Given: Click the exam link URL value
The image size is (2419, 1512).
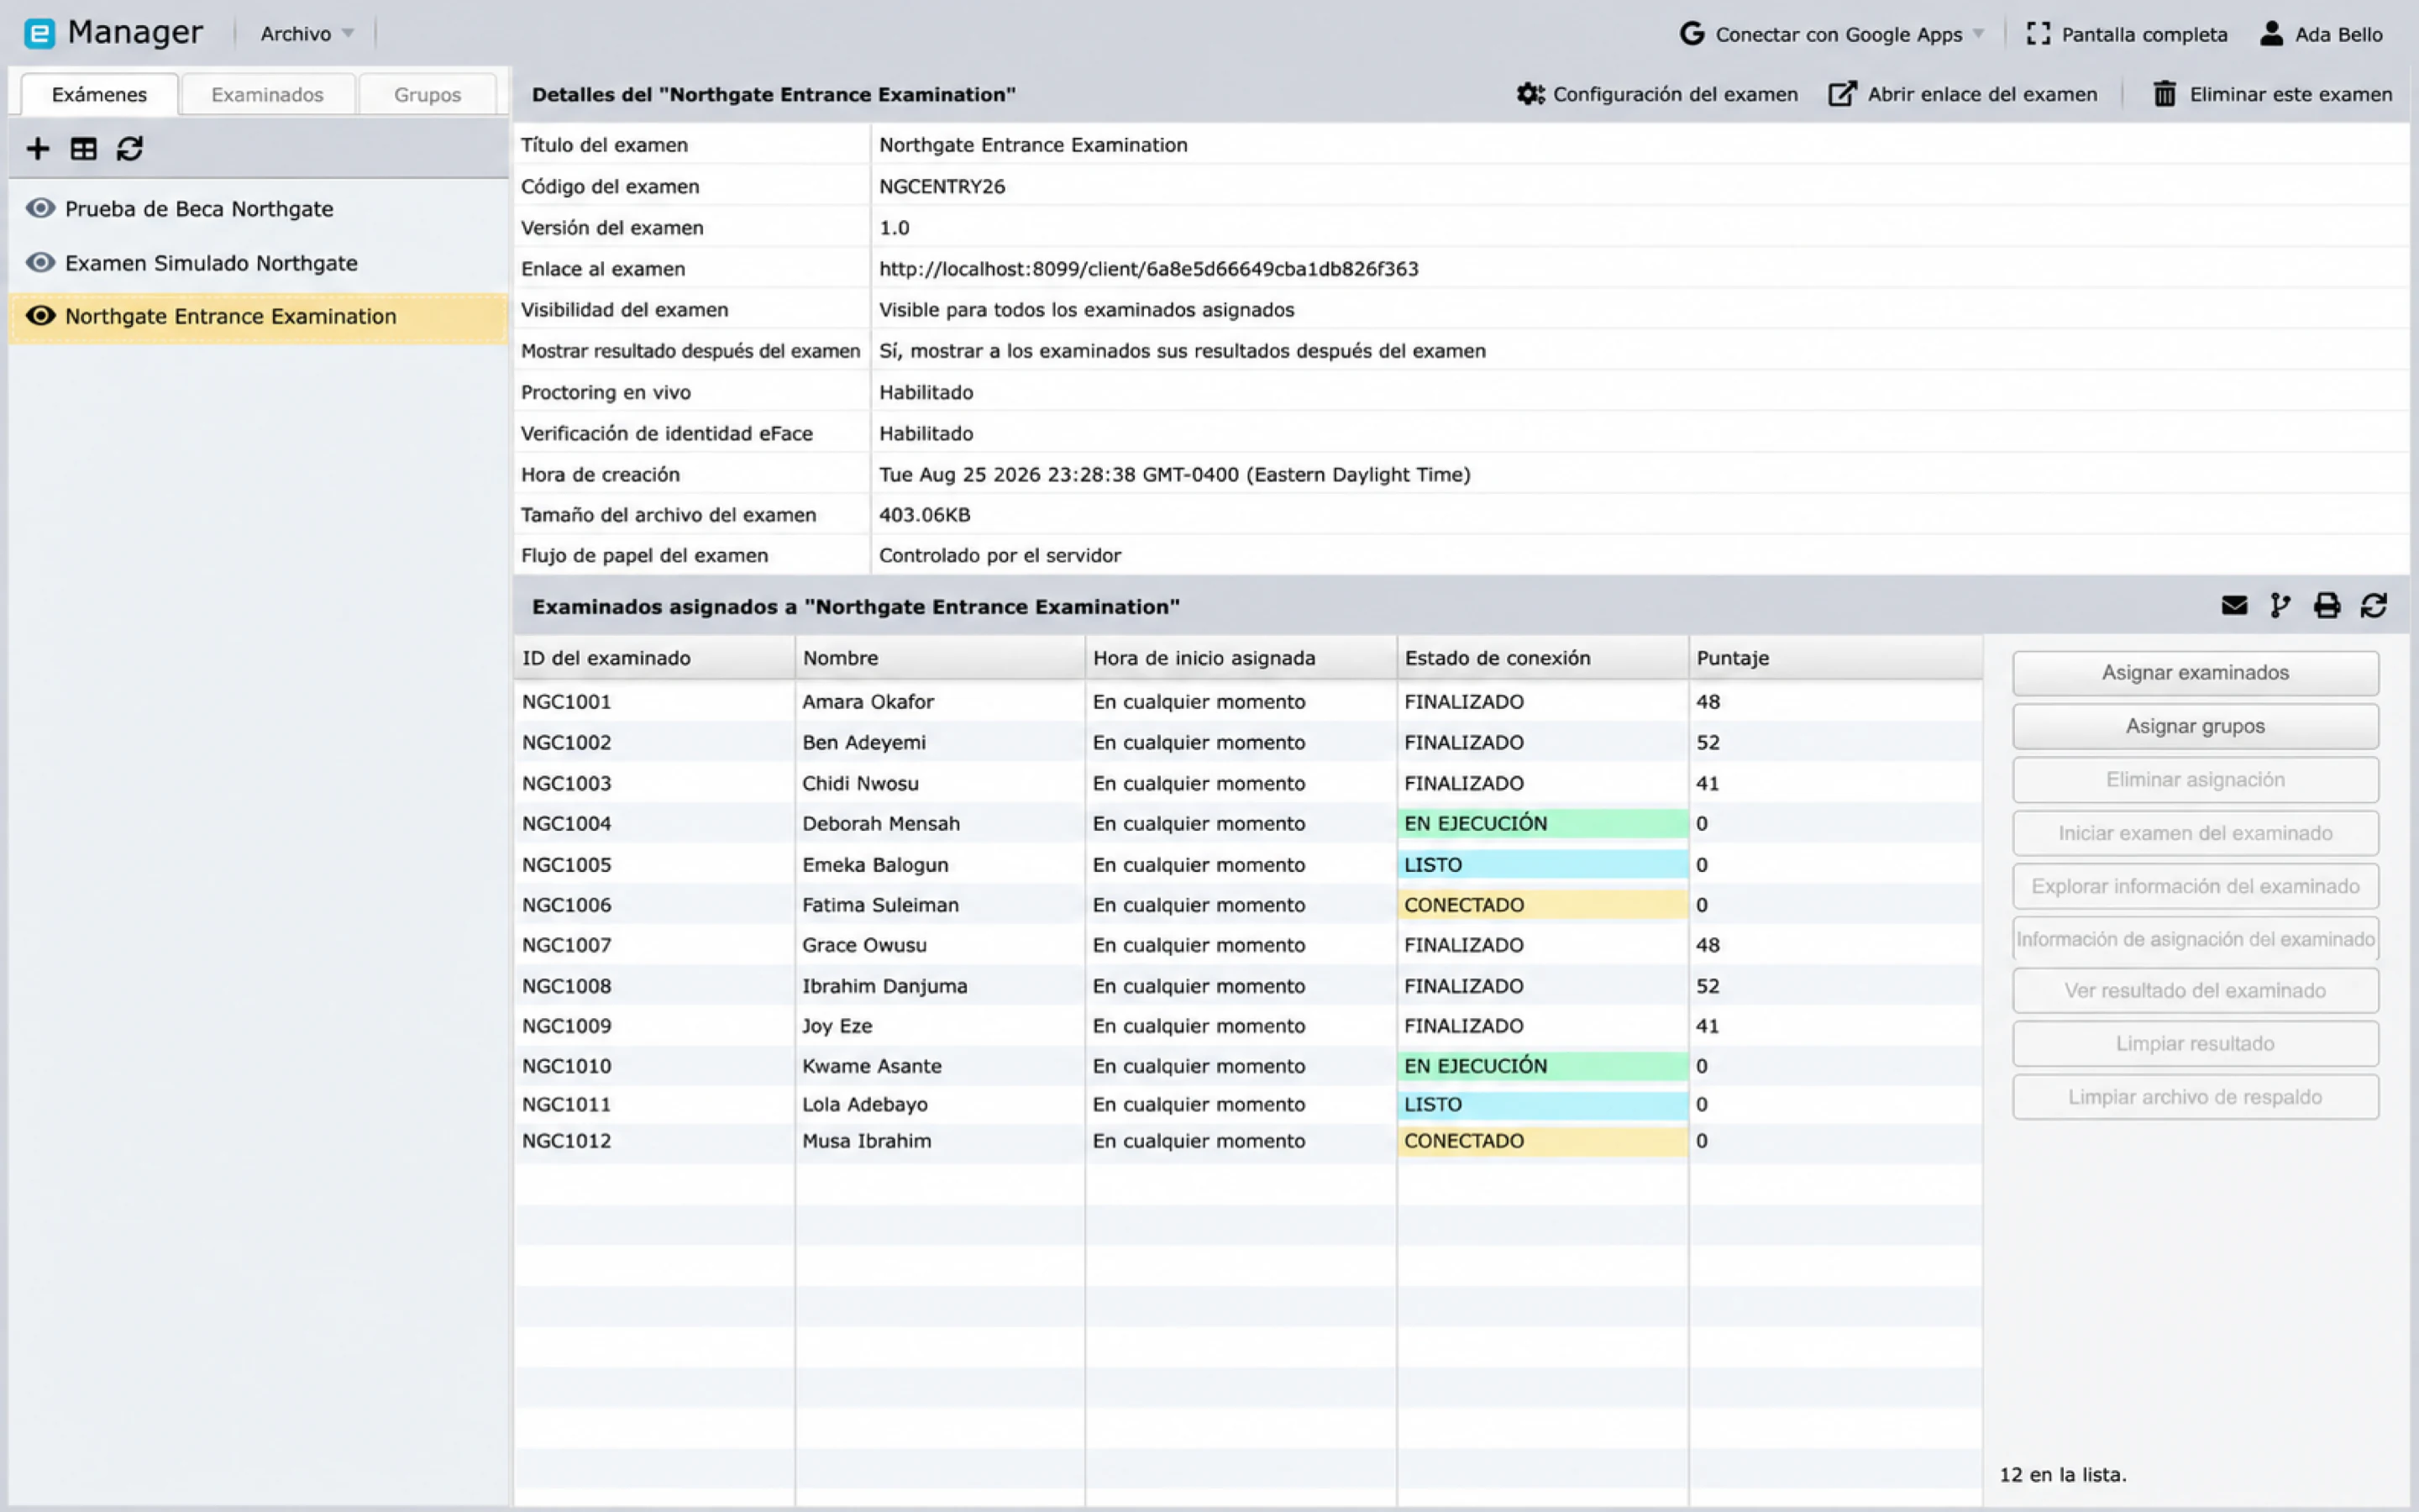Looking at the screenshot, I should 1148,269.
